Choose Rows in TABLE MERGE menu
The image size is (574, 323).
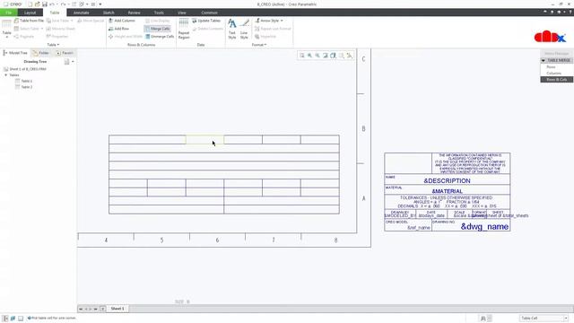(551, 67)
